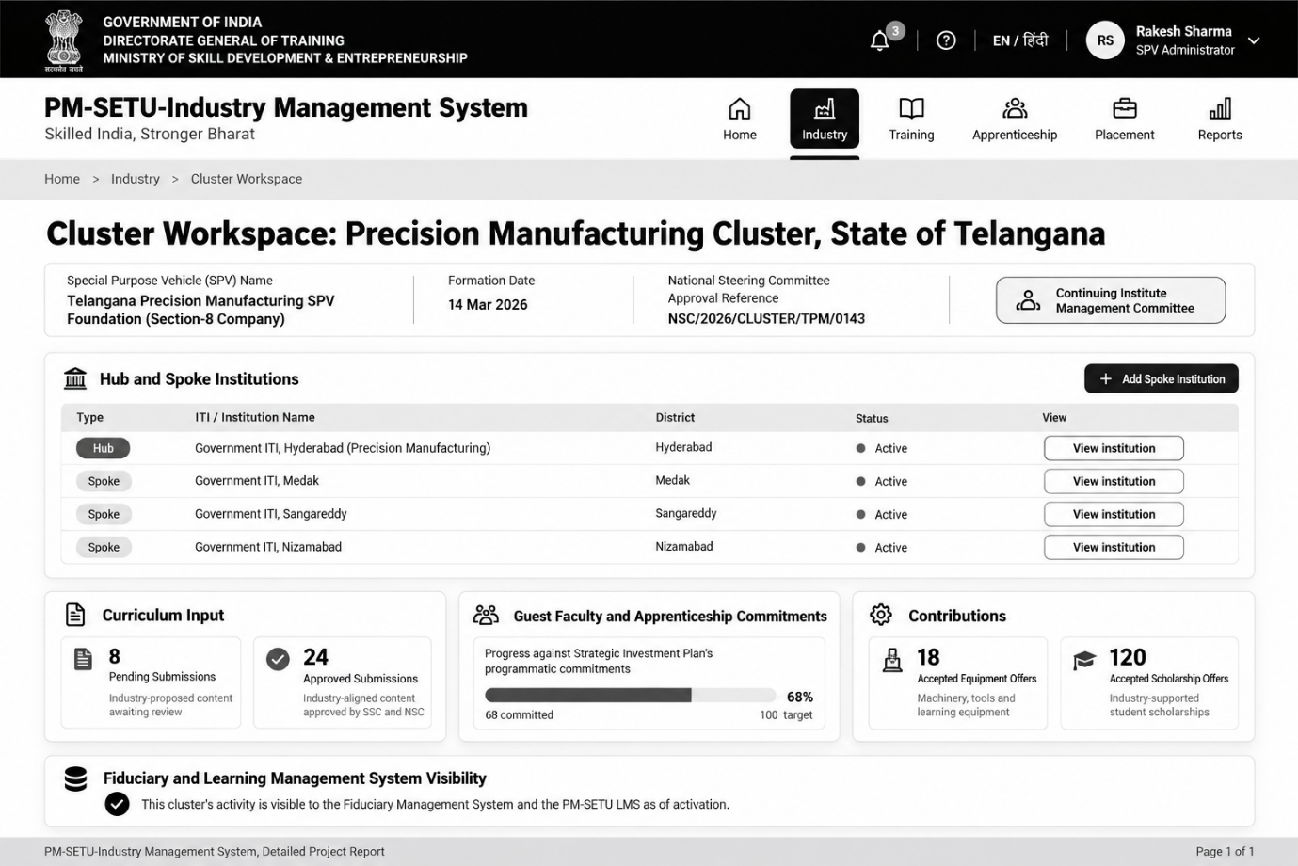Go to the Home nav tab

pyautogui.click(x=740, y=120)
